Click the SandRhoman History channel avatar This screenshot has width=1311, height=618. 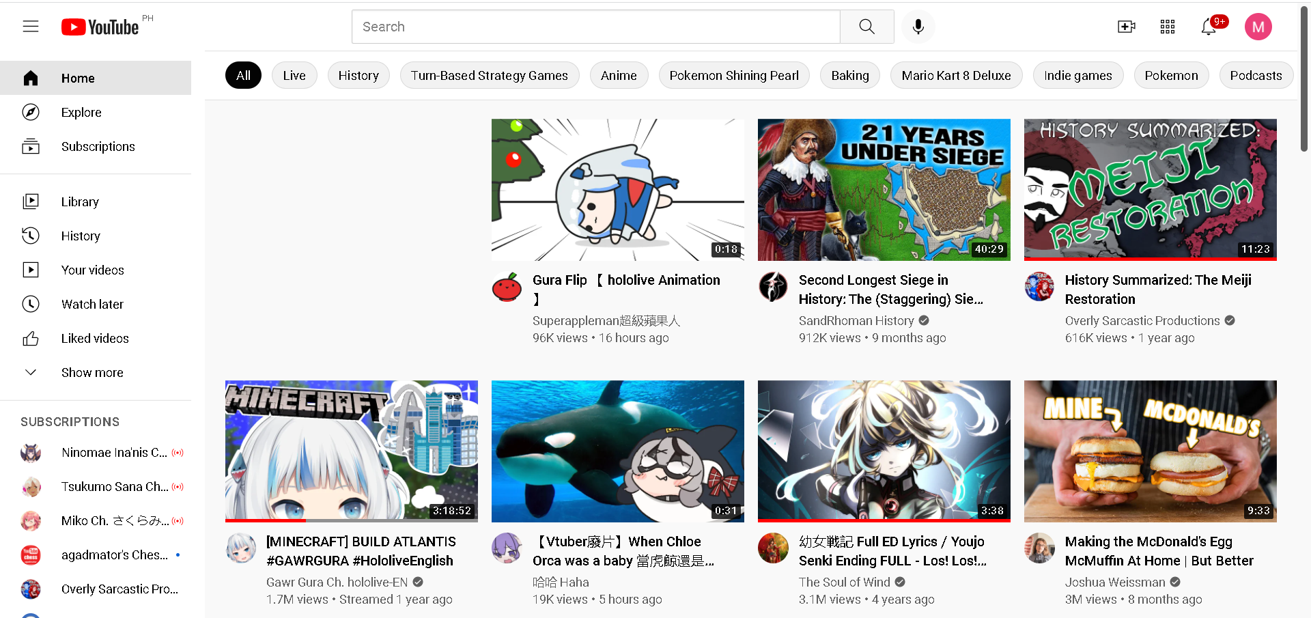pos(773,287)
